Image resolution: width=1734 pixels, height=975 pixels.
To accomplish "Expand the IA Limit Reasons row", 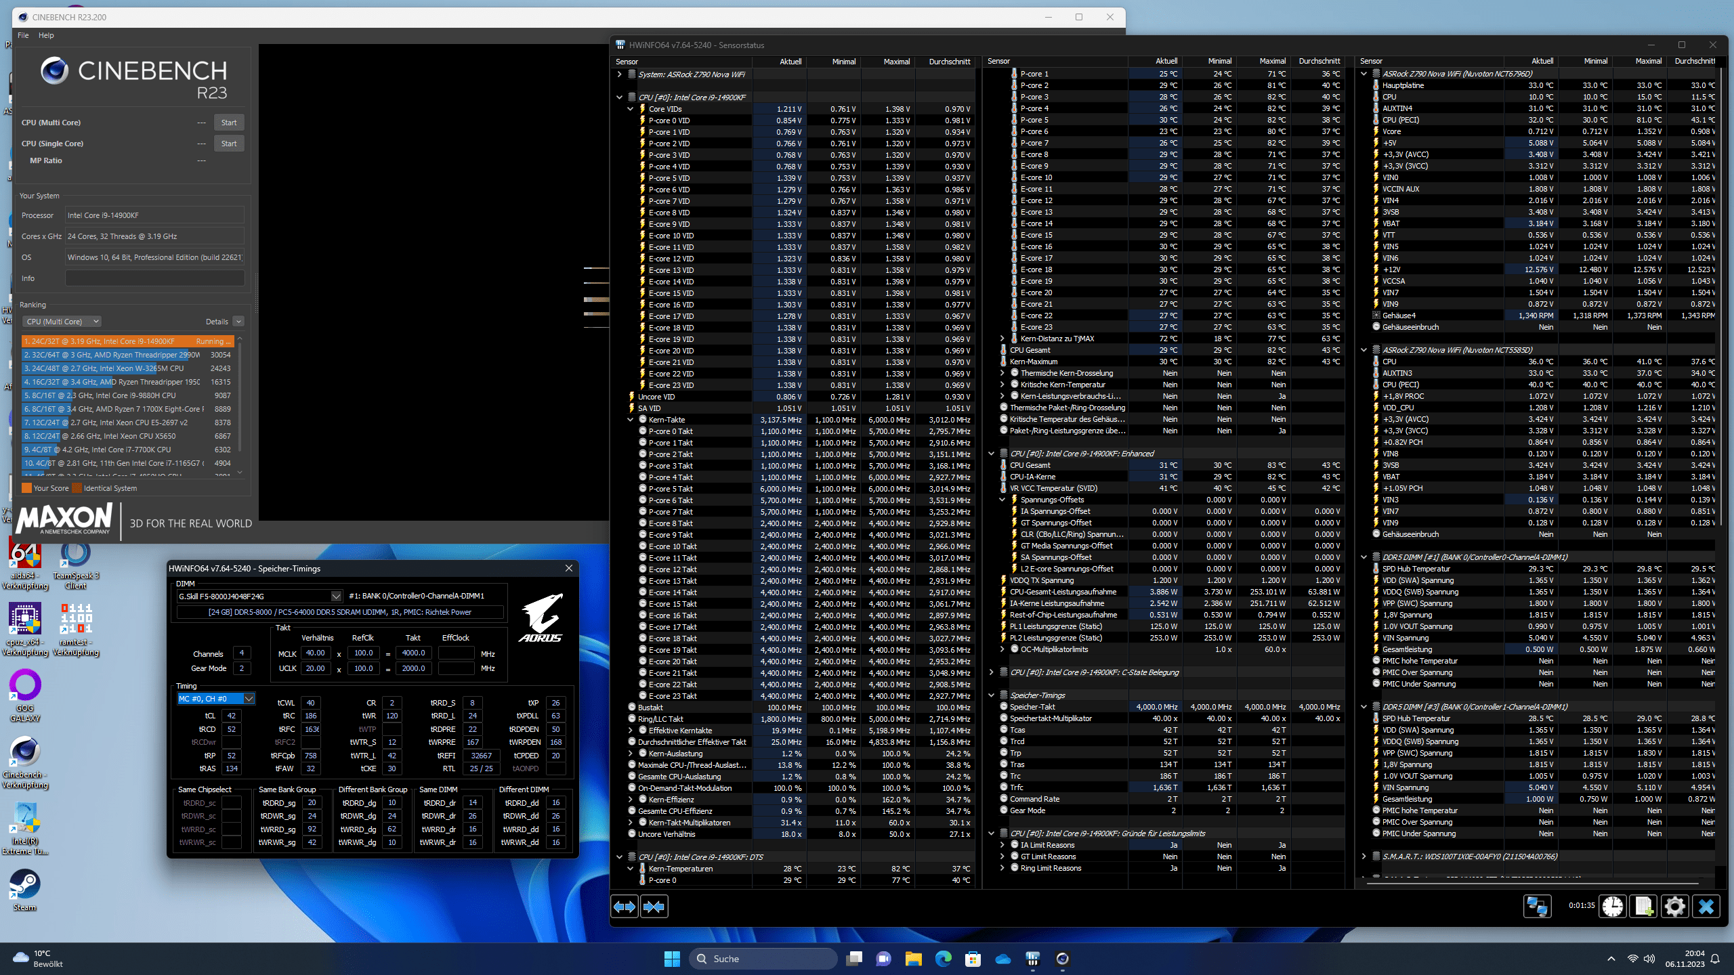I will coord(1002,845).
